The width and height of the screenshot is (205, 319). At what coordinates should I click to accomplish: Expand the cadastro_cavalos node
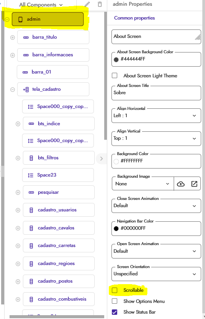18,228
